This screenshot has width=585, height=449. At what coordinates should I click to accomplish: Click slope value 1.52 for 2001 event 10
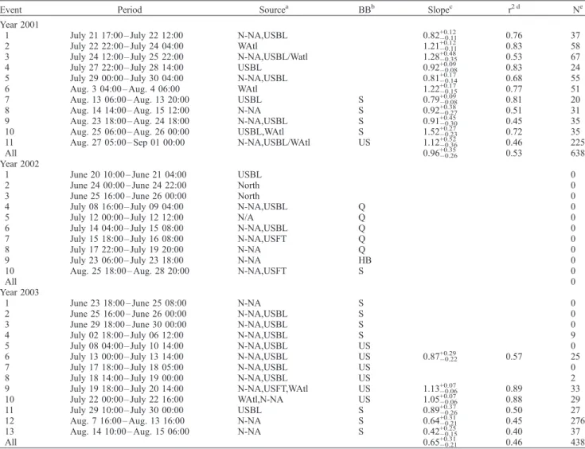click(x=440, y=131)
